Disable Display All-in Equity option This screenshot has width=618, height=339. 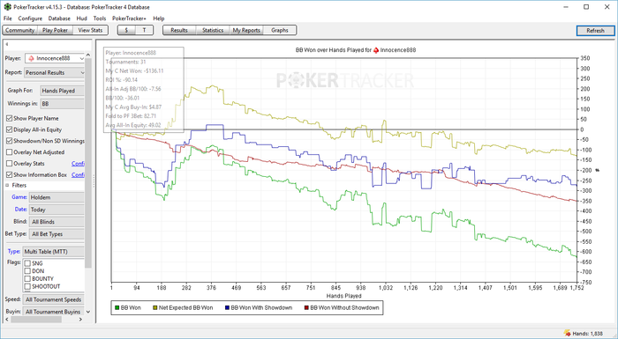point(10,129)
